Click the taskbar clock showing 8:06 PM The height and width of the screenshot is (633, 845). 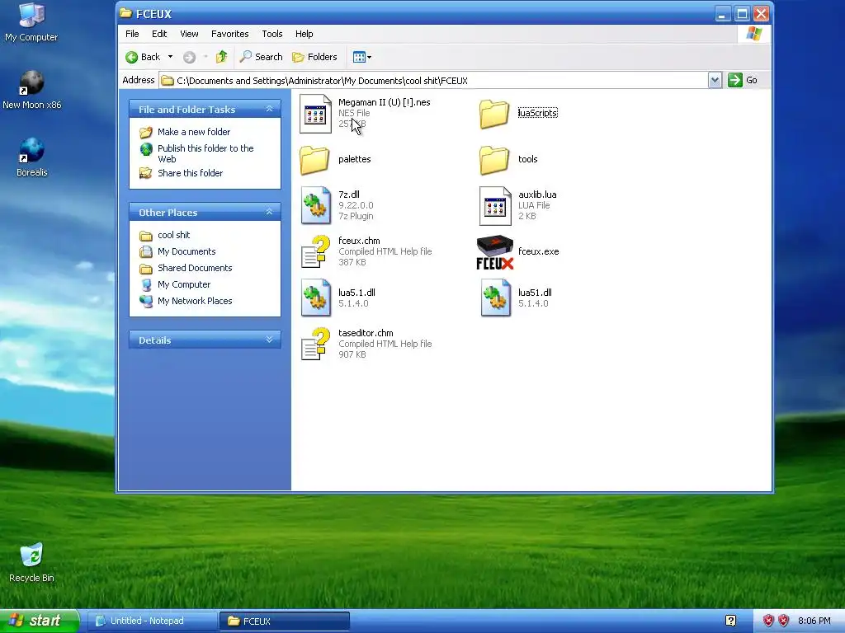point(814,621)
